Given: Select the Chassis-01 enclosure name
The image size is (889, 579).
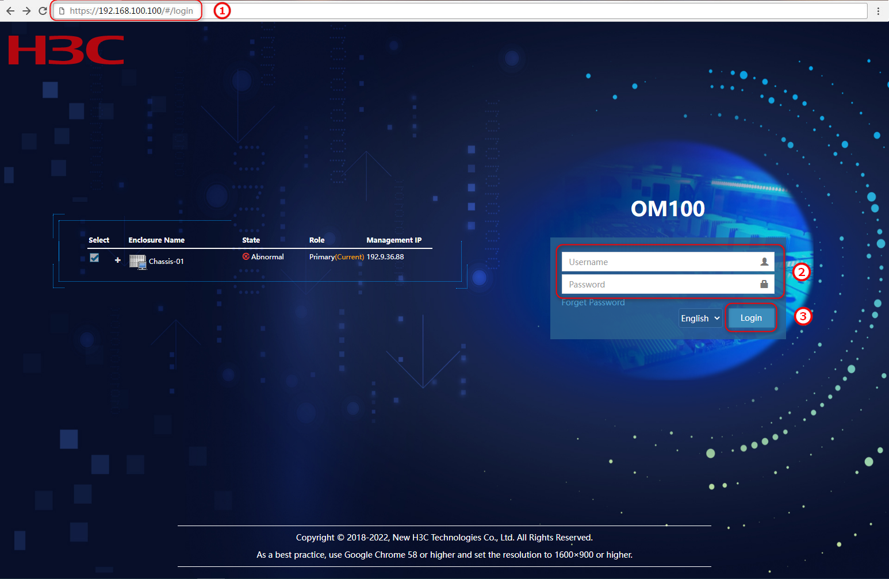Looking at the screenshot, I should tap(166, 262).
